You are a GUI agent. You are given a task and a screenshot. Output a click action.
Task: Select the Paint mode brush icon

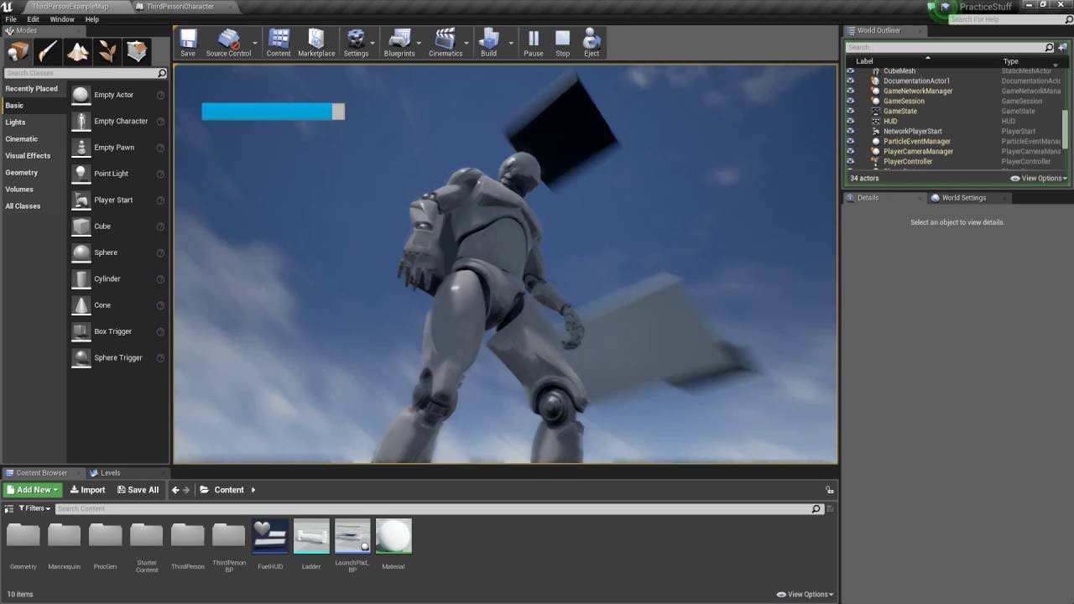[48, 52]
